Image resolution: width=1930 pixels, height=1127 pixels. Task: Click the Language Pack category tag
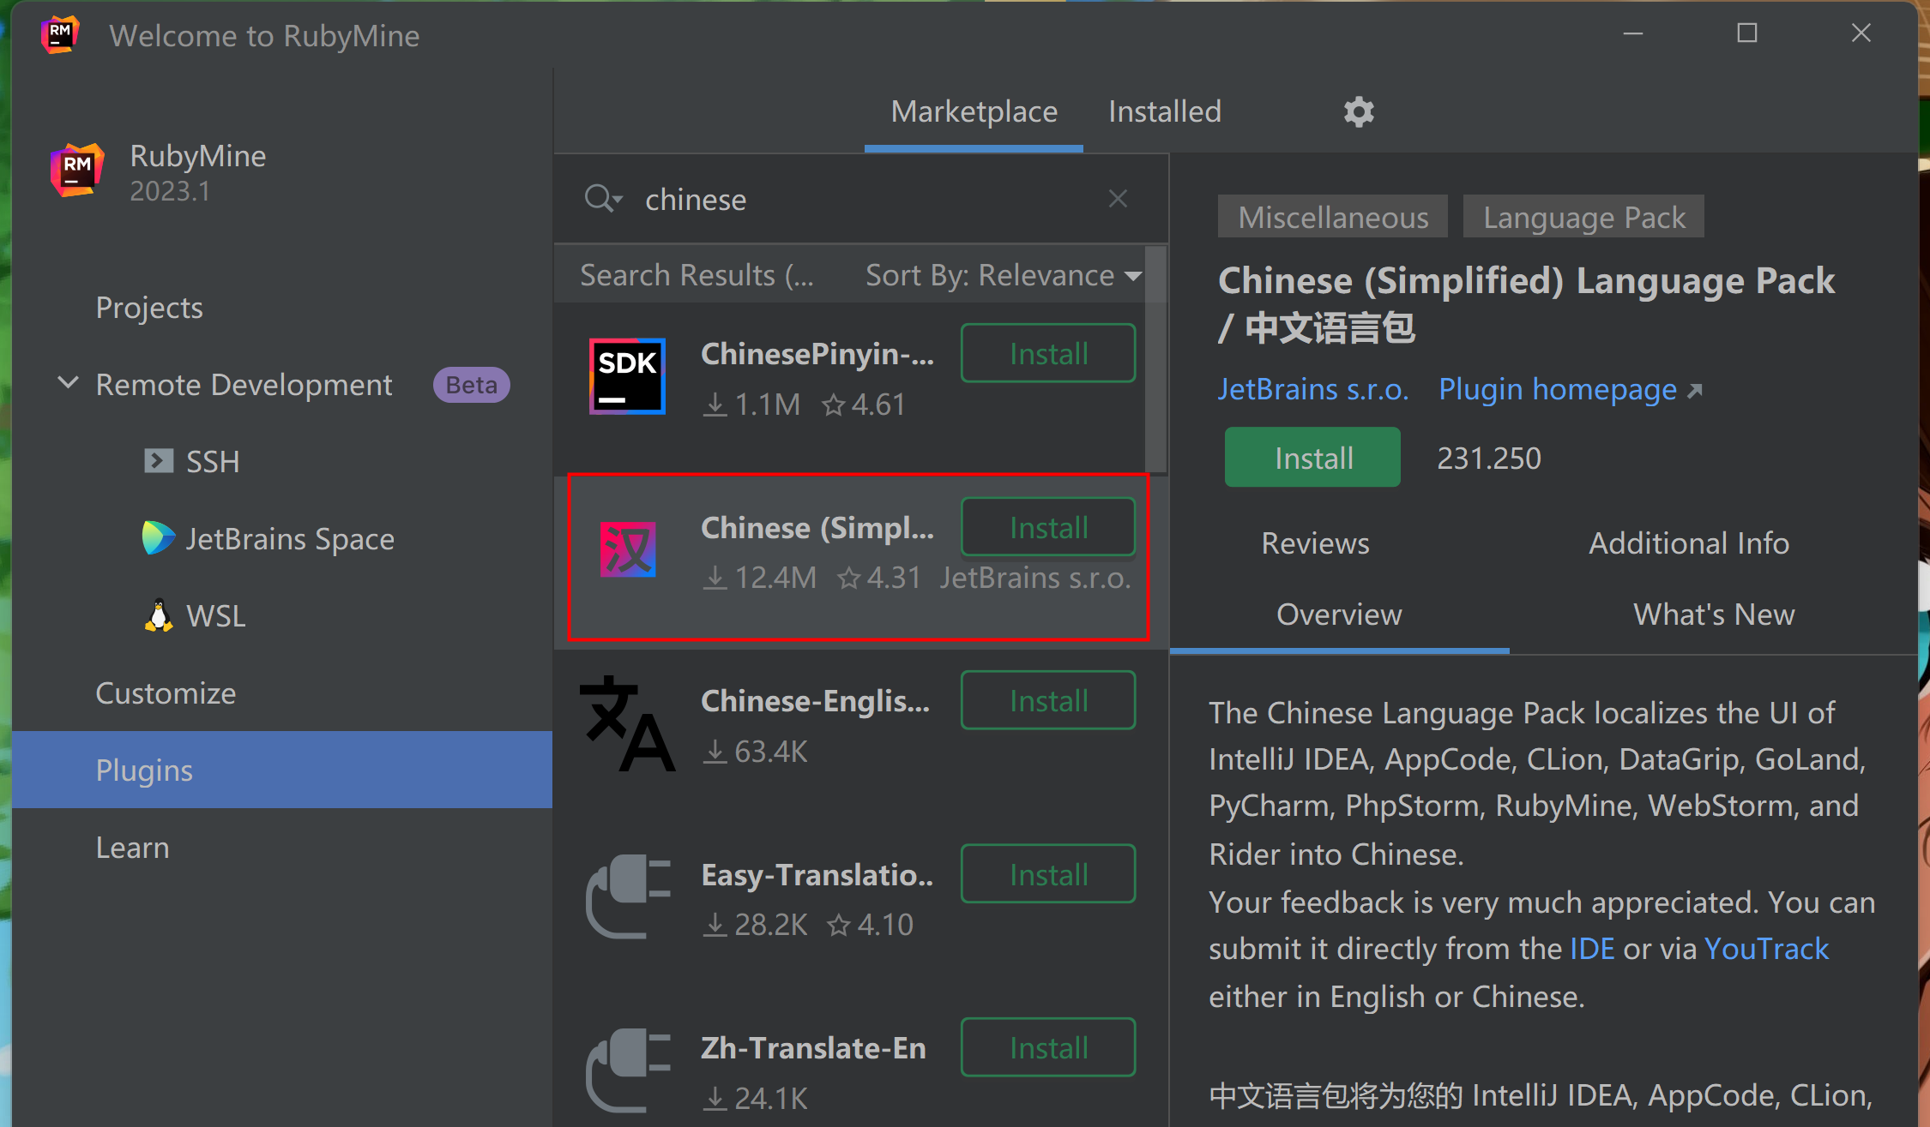pos(1583,217)
